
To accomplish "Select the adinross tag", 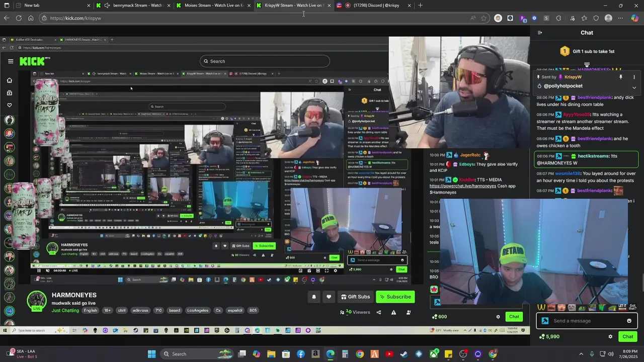I will [140, 311].
